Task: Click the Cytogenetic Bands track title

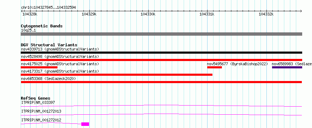Action: pyautogui.click(x=42, y=26)
